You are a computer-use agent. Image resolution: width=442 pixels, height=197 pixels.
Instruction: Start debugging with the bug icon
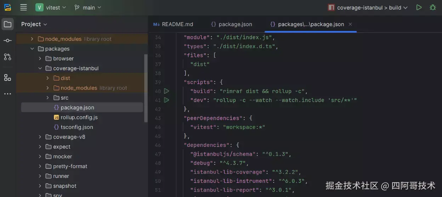(433, 7)
